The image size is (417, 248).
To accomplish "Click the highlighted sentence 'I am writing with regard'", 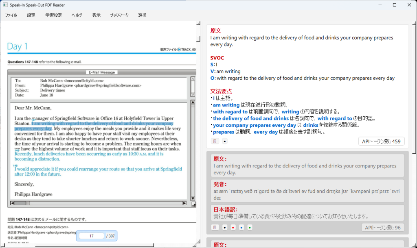I will coord(102,124).
